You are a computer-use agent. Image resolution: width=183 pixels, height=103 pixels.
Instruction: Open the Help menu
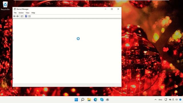pos(33,13)
